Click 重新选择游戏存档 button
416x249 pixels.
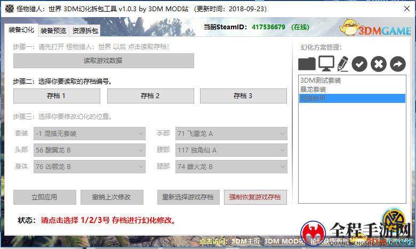[188, 197]
